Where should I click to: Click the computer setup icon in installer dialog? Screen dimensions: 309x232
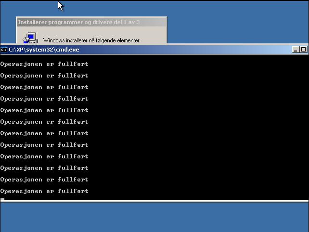[x=30, y=38]
